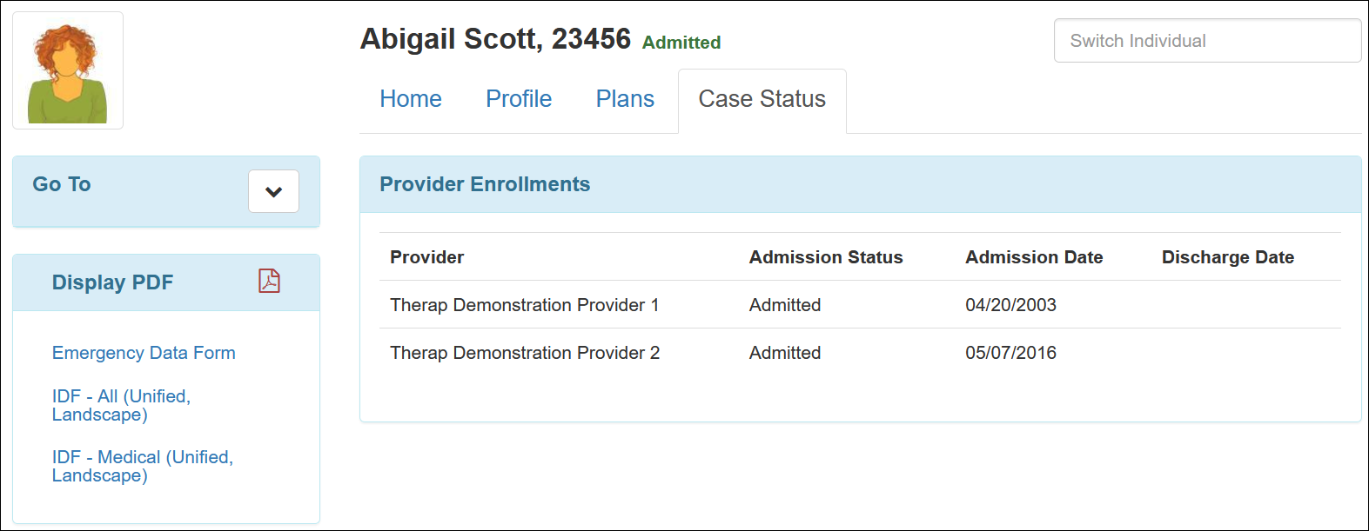Click the Switch Individual search field

[1206, 41]
